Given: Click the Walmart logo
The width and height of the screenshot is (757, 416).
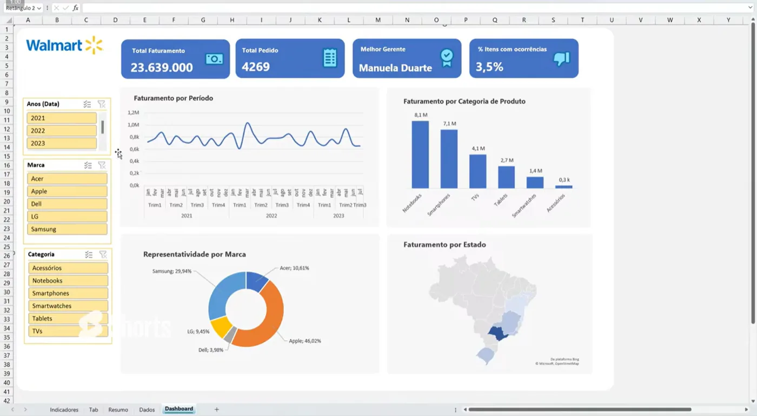Looking at the screenshot, I should [x=64, y=45].
